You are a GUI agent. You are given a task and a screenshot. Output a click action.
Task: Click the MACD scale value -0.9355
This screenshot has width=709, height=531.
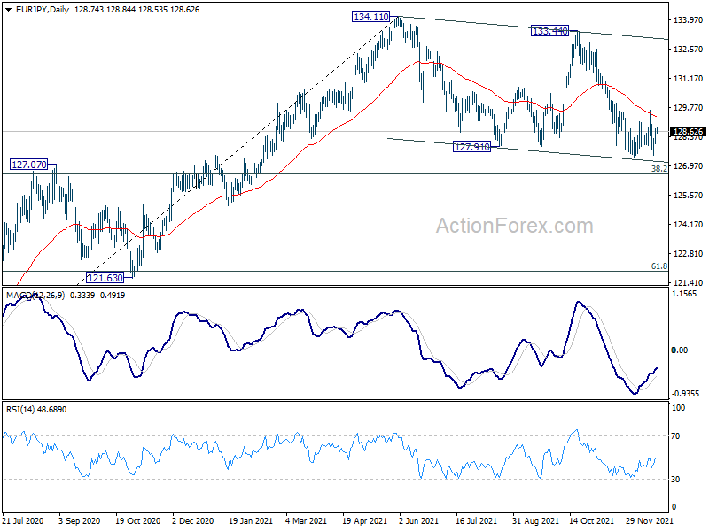(686, 394)
